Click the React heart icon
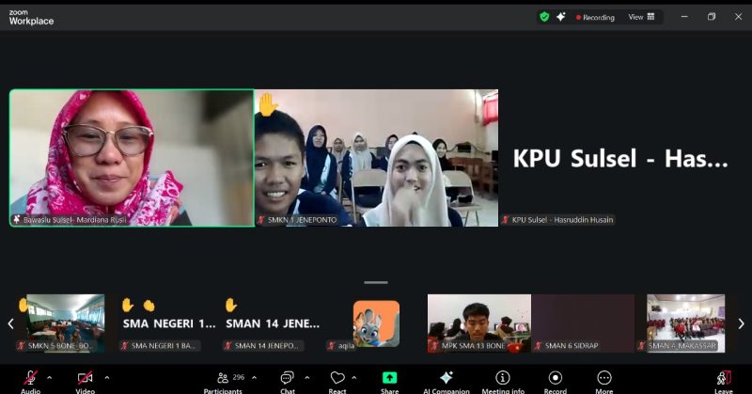Screen dimensions: 752x394 pos(337,379)
